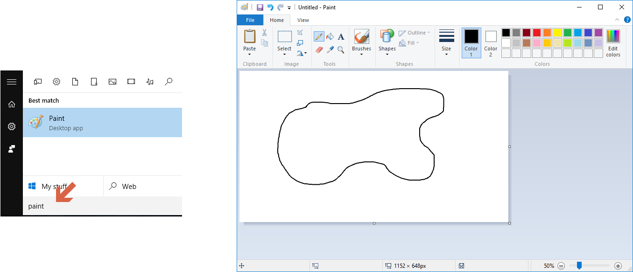
Task: Select the Pencil tool
Action: [319, 37]
